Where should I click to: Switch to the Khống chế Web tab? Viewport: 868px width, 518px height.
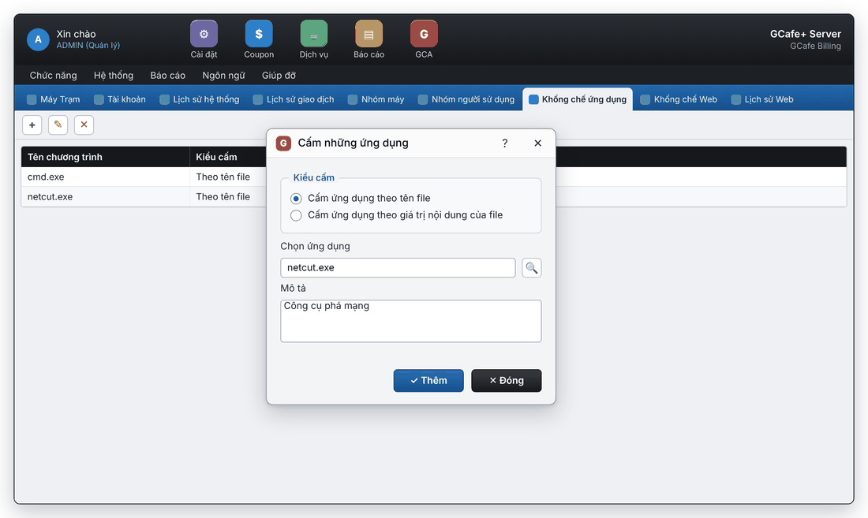coord(679,99)
